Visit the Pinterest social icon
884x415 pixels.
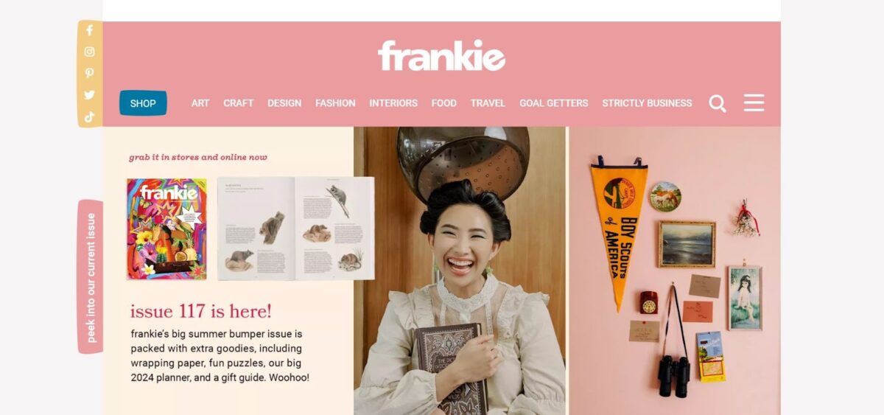click(x=89, y=73)
